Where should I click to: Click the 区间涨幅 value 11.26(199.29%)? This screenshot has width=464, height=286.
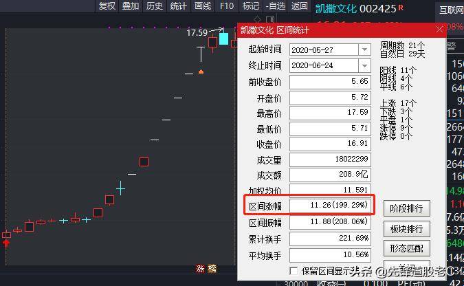point(330,205)
